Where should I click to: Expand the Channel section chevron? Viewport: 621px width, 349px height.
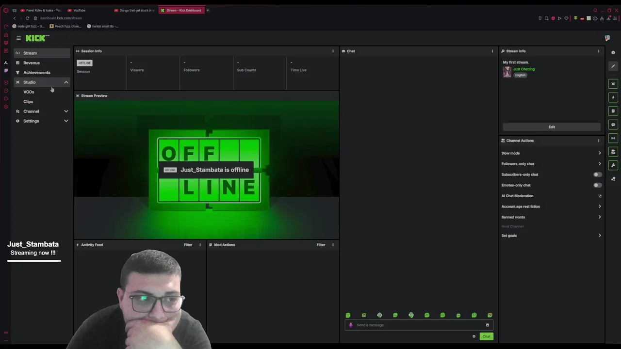pos(66,111)
